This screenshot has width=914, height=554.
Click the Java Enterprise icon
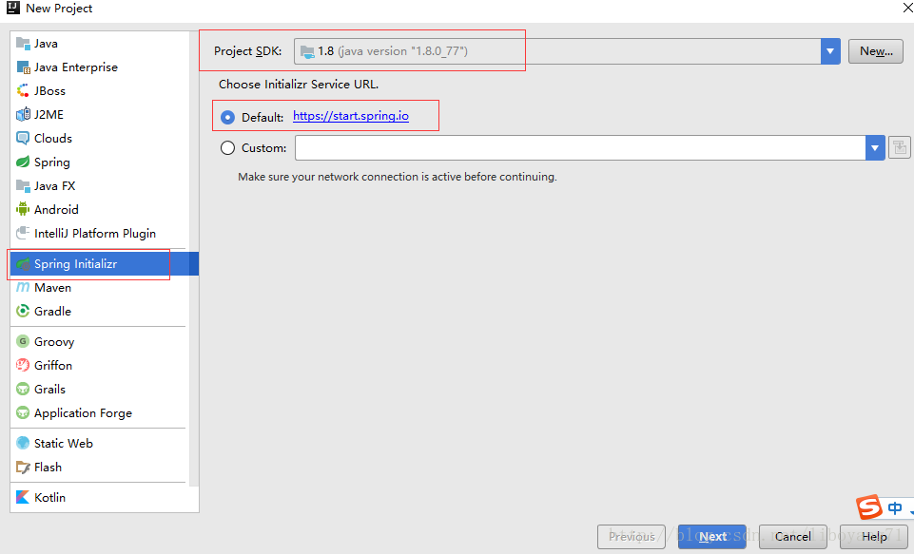click(x=23, y=67)
